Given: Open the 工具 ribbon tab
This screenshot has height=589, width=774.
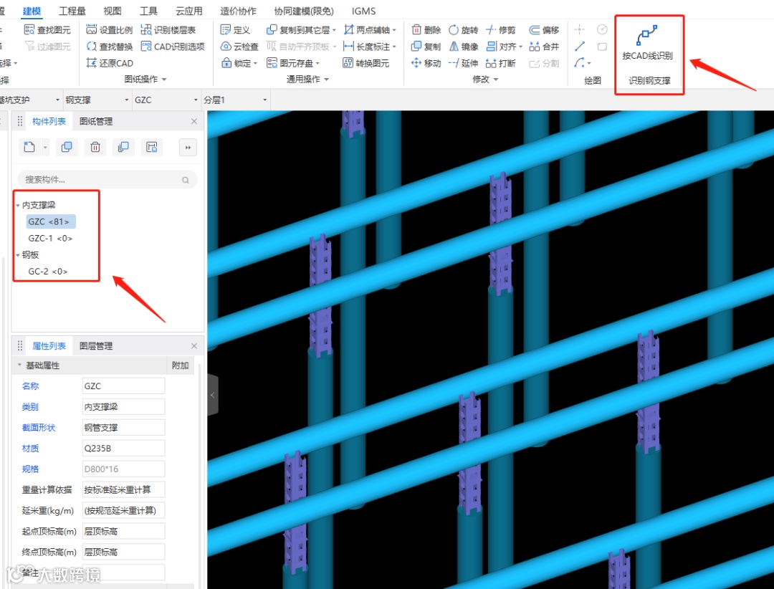Looking at the screenshot, I should (x=148, y=10).
